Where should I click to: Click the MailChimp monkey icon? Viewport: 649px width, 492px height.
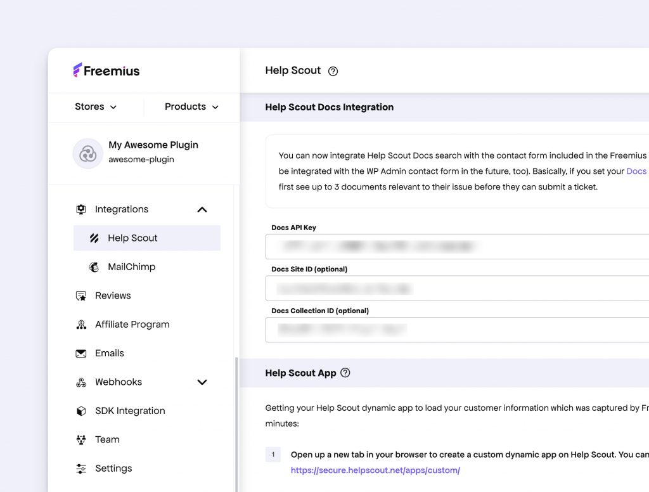click(x=94, y=267)
